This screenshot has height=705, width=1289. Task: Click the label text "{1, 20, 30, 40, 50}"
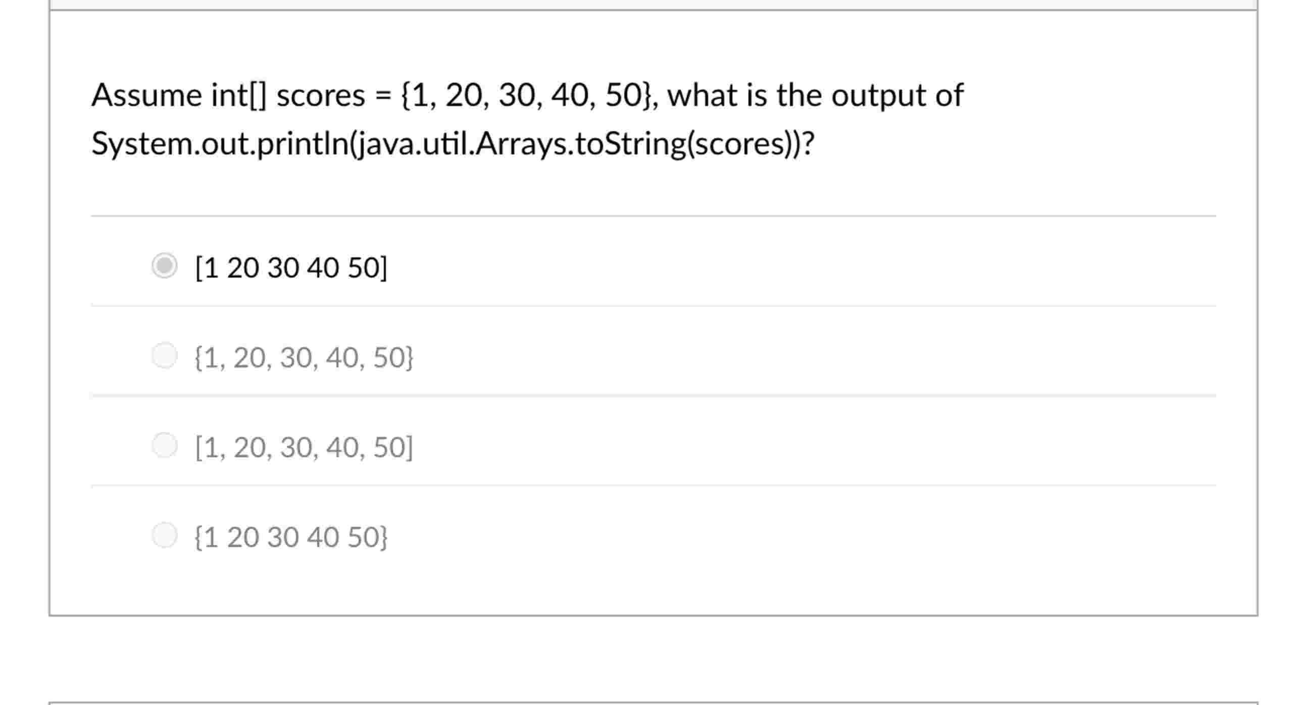(303, 357)
